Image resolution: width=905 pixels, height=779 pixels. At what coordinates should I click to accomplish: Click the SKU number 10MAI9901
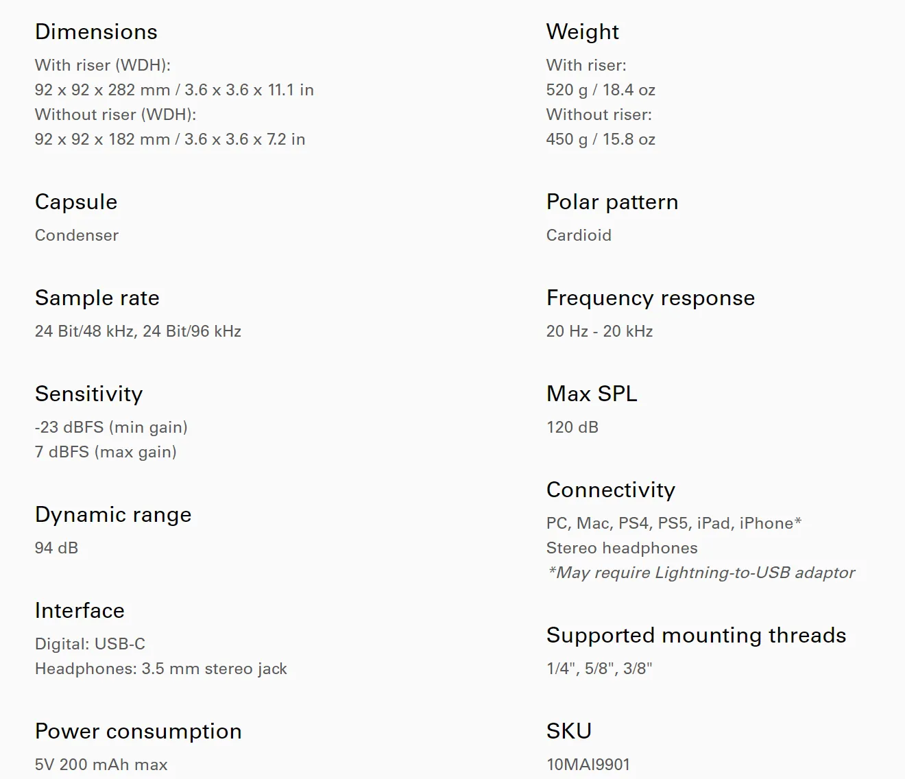click(x=588, y=765)
